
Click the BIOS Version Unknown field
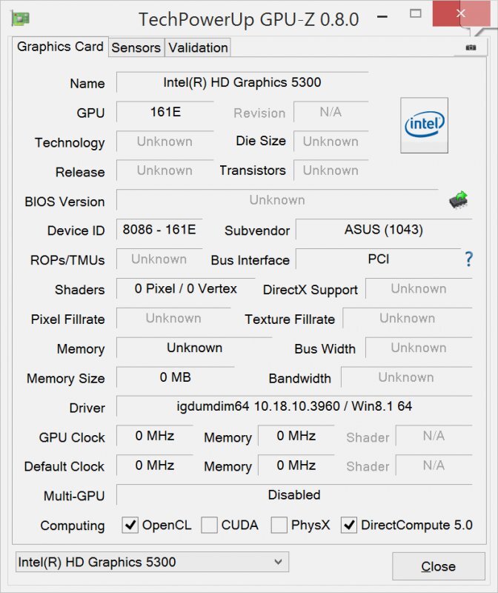tap(277, 199)
